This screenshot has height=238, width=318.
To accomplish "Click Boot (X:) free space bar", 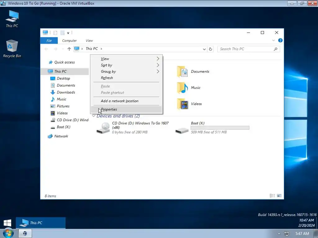I will tap(220, 128).
